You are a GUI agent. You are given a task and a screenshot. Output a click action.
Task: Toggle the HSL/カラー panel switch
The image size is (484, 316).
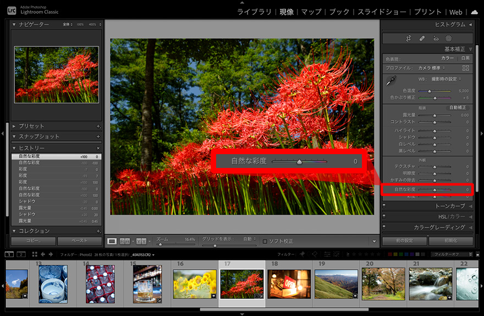pos(384,216)
